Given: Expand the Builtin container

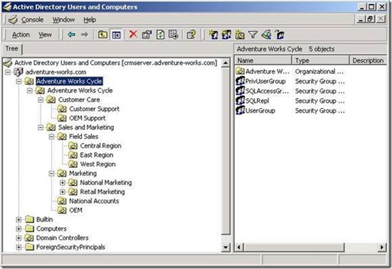Looking at the screenshot, I should 19,220.
